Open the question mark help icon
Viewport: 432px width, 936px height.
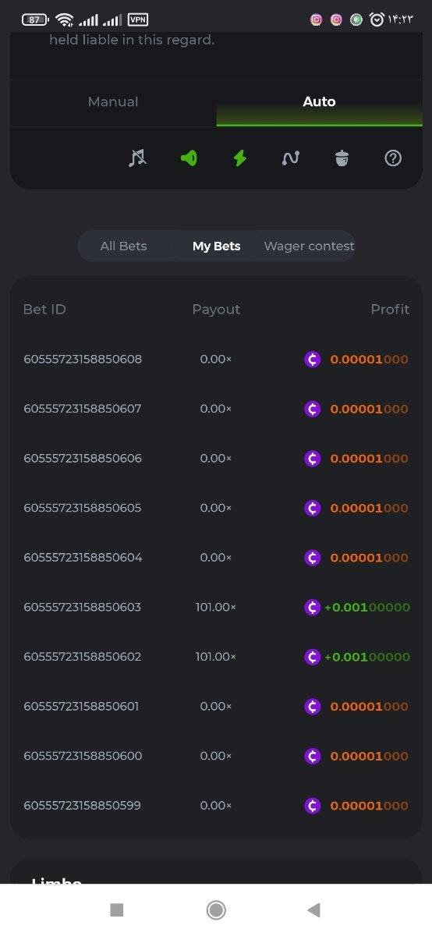point(393,158)
